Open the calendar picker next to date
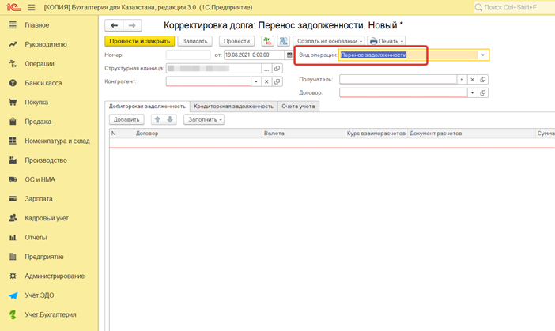 289,55
